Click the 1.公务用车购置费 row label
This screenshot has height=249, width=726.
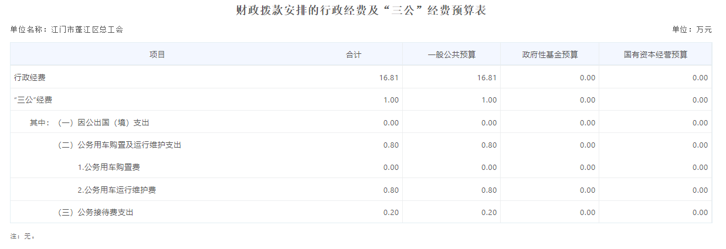pos(108,168)
